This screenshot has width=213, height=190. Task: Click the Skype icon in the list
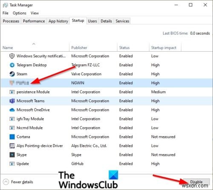point(12,155)
